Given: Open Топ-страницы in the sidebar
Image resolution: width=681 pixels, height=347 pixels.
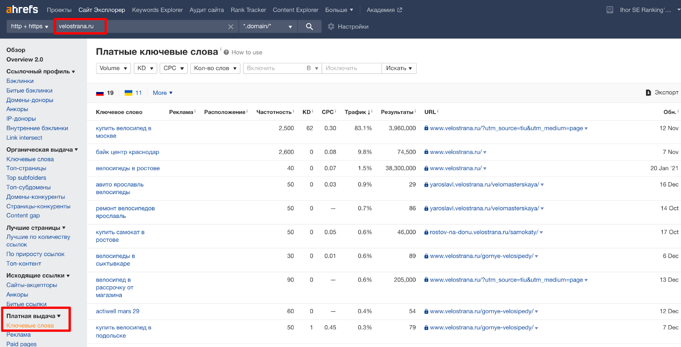Looking at the screenshot, I should 26,168.
